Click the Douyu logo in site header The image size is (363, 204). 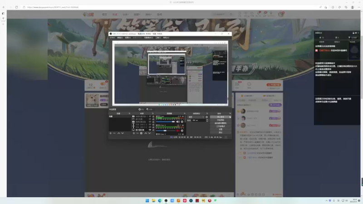pos(88,15)
